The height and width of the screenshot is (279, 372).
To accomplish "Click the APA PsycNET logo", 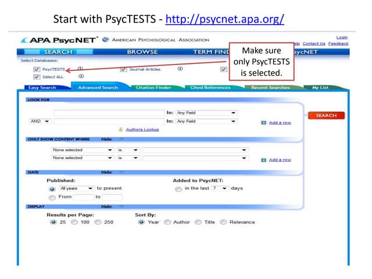I will (x=59, y=40).
